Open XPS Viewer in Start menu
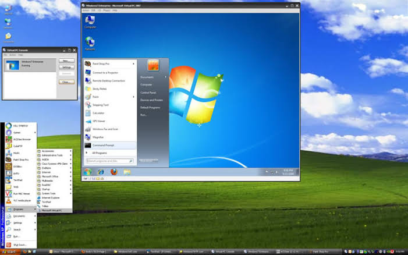 110,121
